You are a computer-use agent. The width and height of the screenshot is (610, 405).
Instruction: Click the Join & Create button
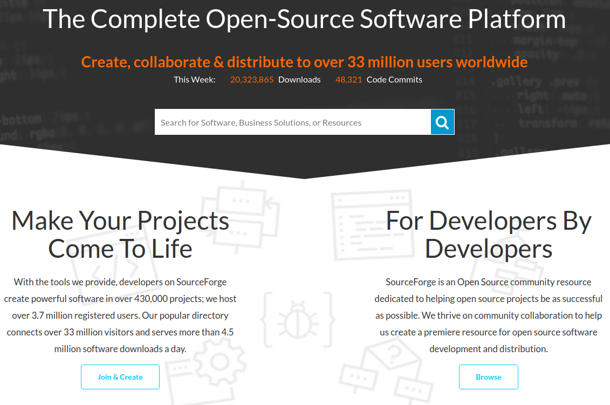tap(120, 376)
